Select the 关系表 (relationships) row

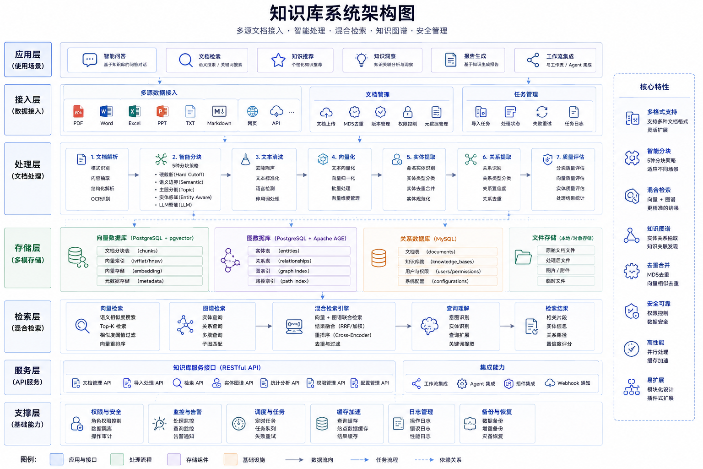[x=299, y=261]
